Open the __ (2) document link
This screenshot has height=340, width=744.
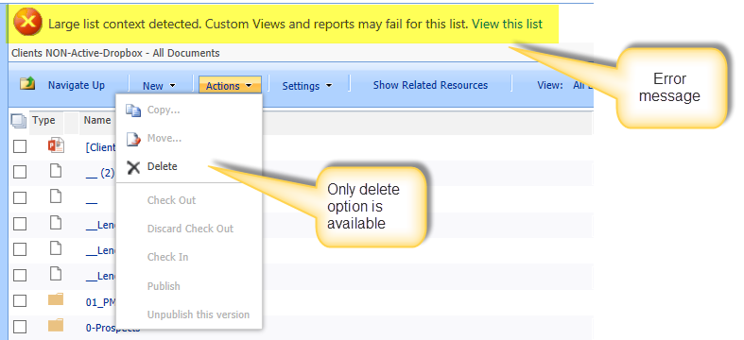[x=100, y=174]
